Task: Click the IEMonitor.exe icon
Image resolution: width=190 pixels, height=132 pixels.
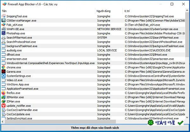Action: tap(3, 97)
